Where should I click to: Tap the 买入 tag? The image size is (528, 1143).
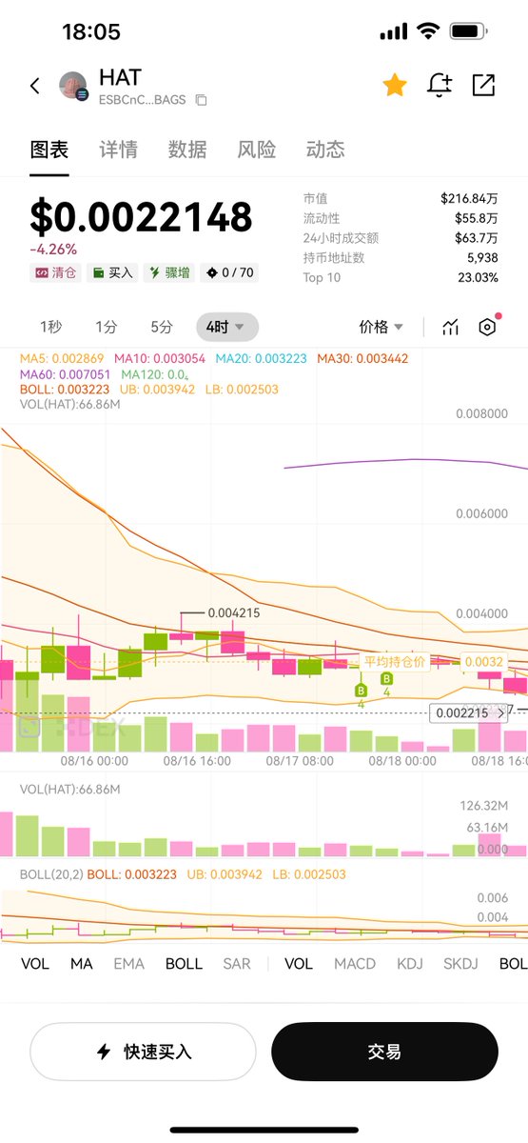point(111,272)
